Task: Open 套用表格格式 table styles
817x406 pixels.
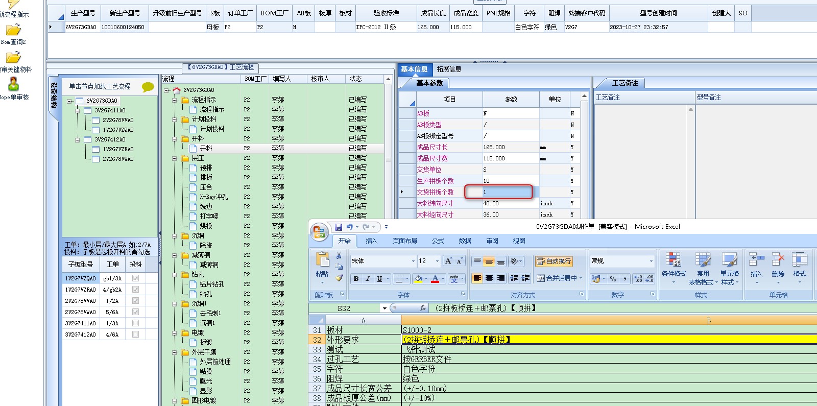Action: (x=703, y=268)
